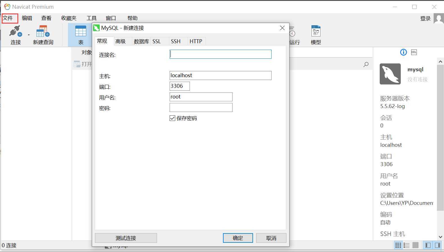The height and width of the screenshot is (252, 444).
Task: Click the root username value in info panel
Action: [385, 184]
